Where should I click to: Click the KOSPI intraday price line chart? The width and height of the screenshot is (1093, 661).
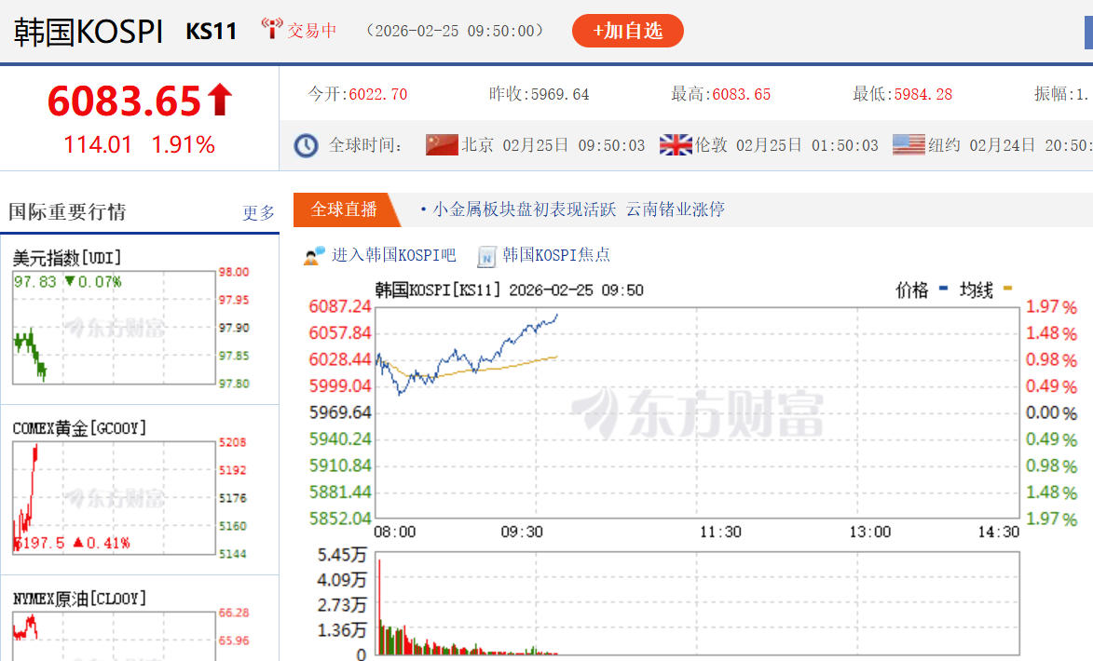point(697,412)
